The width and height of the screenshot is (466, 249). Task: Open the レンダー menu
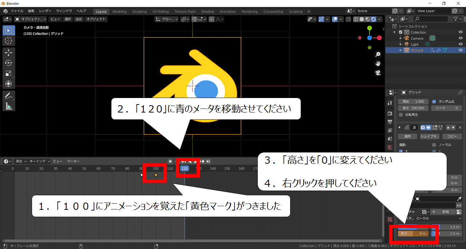(x=46, y=11)
